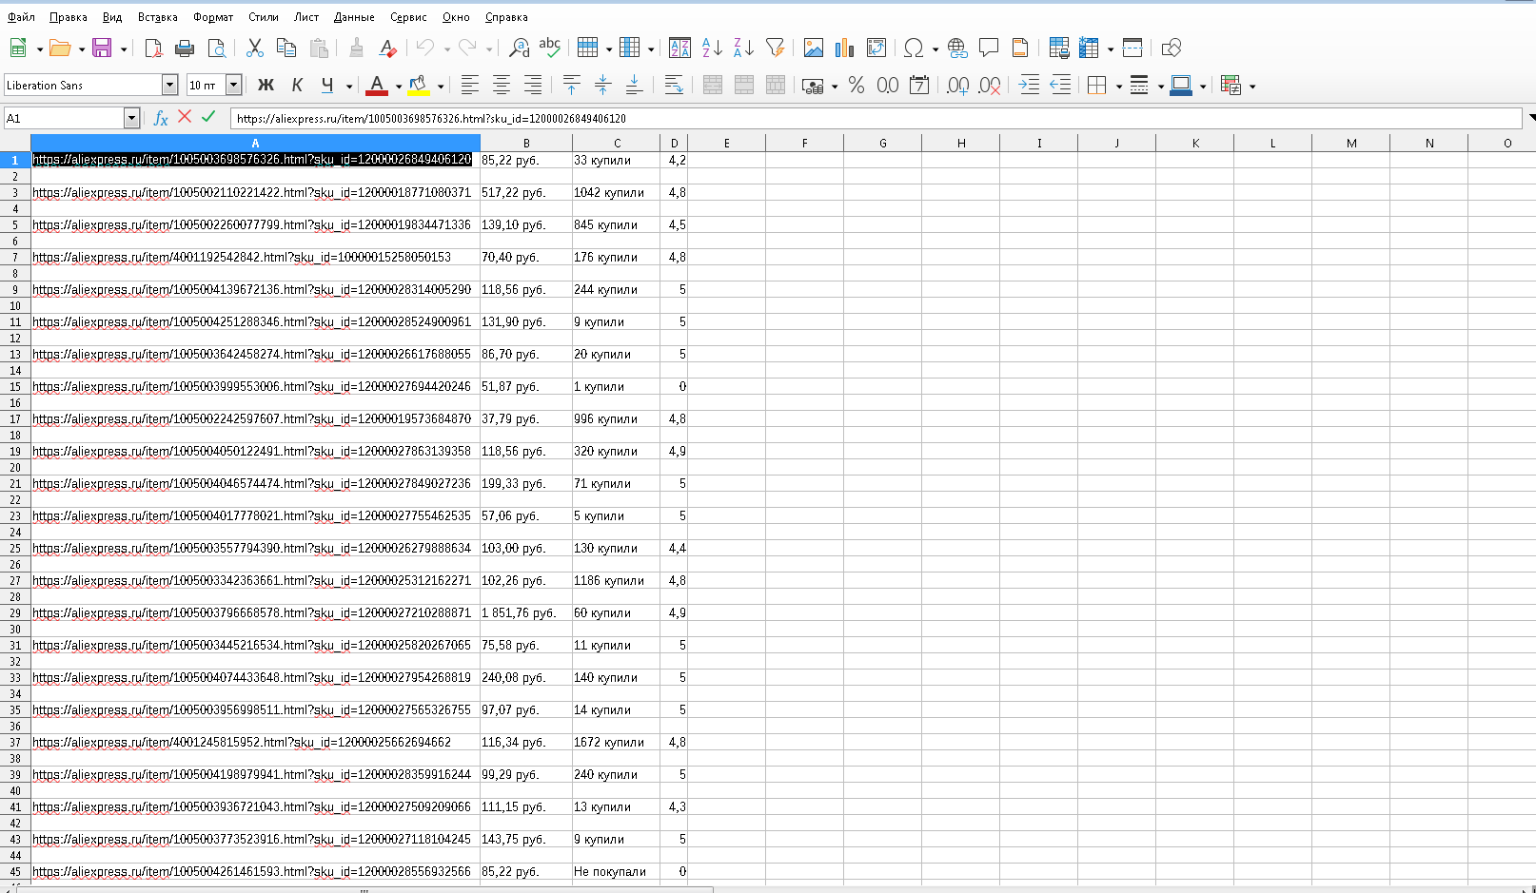The height and width of the screenshot is (893, 1536).
Task: Expand the font color dropdown arrow
Action: click(399, 87)
